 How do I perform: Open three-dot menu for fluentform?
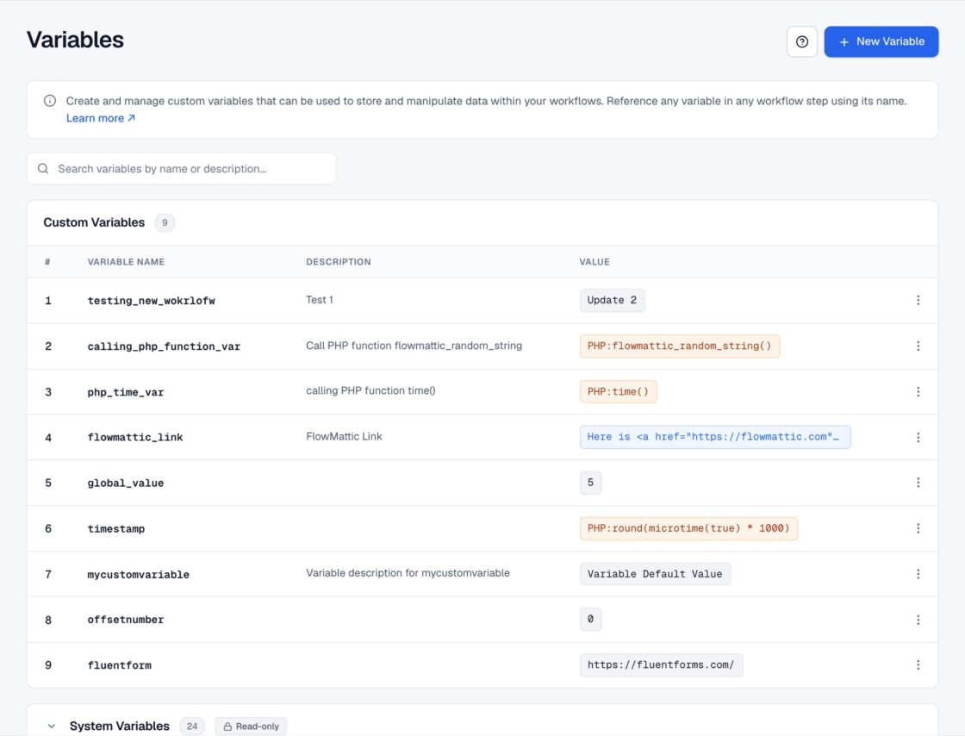918,665
